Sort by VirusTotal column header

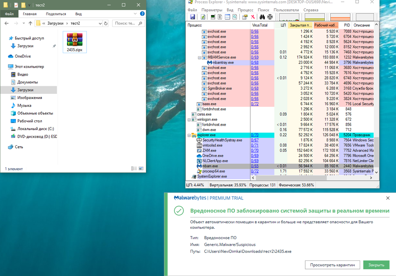pos(262,25)
